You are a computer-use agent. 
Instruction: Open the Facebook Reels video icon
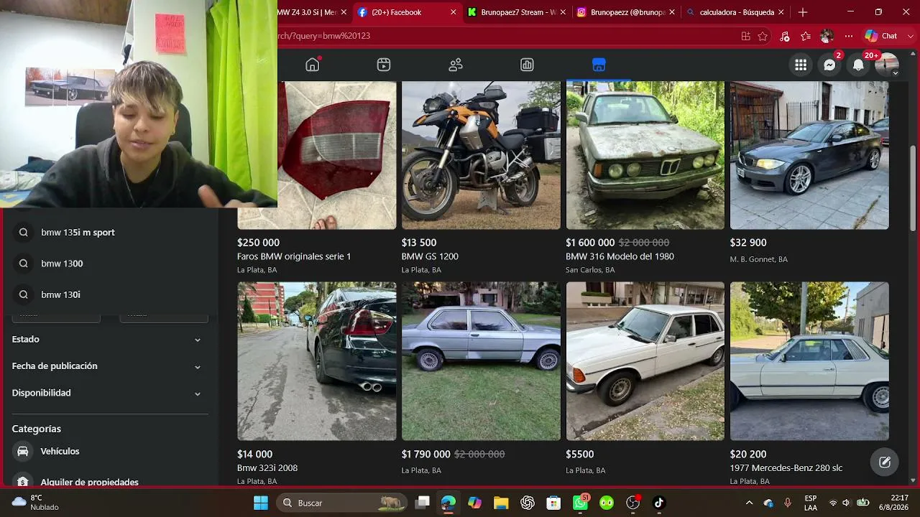[384, 65]
